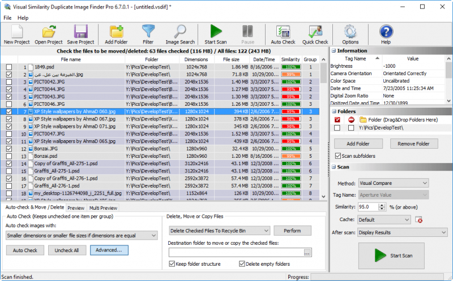Click the Remove Folder button
The height and width of the screenshot is (281, 453).
pyautogui.click(x=414, y=144)
